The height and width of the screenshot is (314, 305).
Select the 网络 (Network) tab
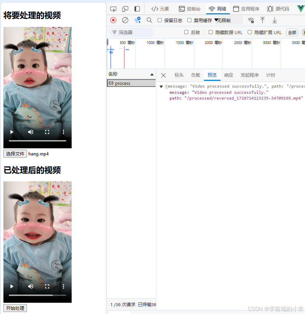[x=218, y=9]
